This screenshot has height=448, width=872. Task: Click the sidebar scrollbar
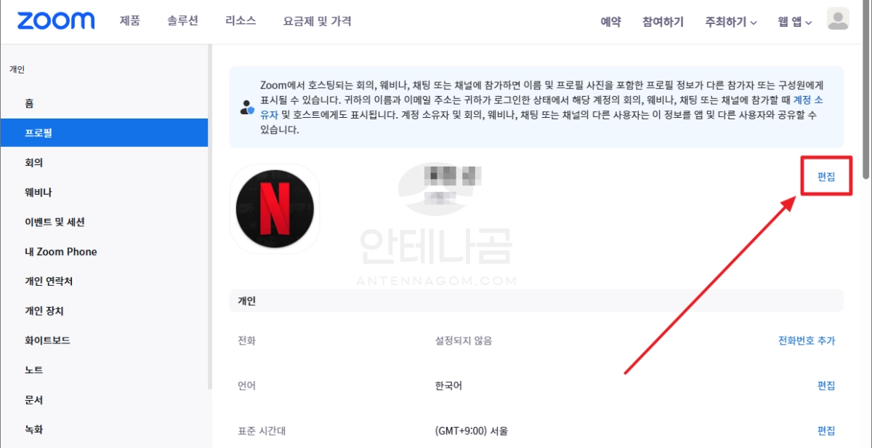pos(210,218)
